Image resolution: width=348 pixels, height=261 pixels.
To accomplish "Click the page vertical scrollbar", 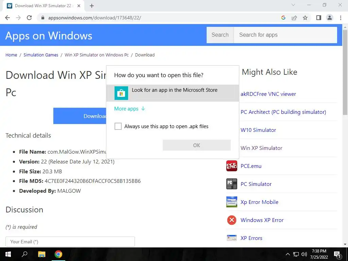I will tap(345, 72).
